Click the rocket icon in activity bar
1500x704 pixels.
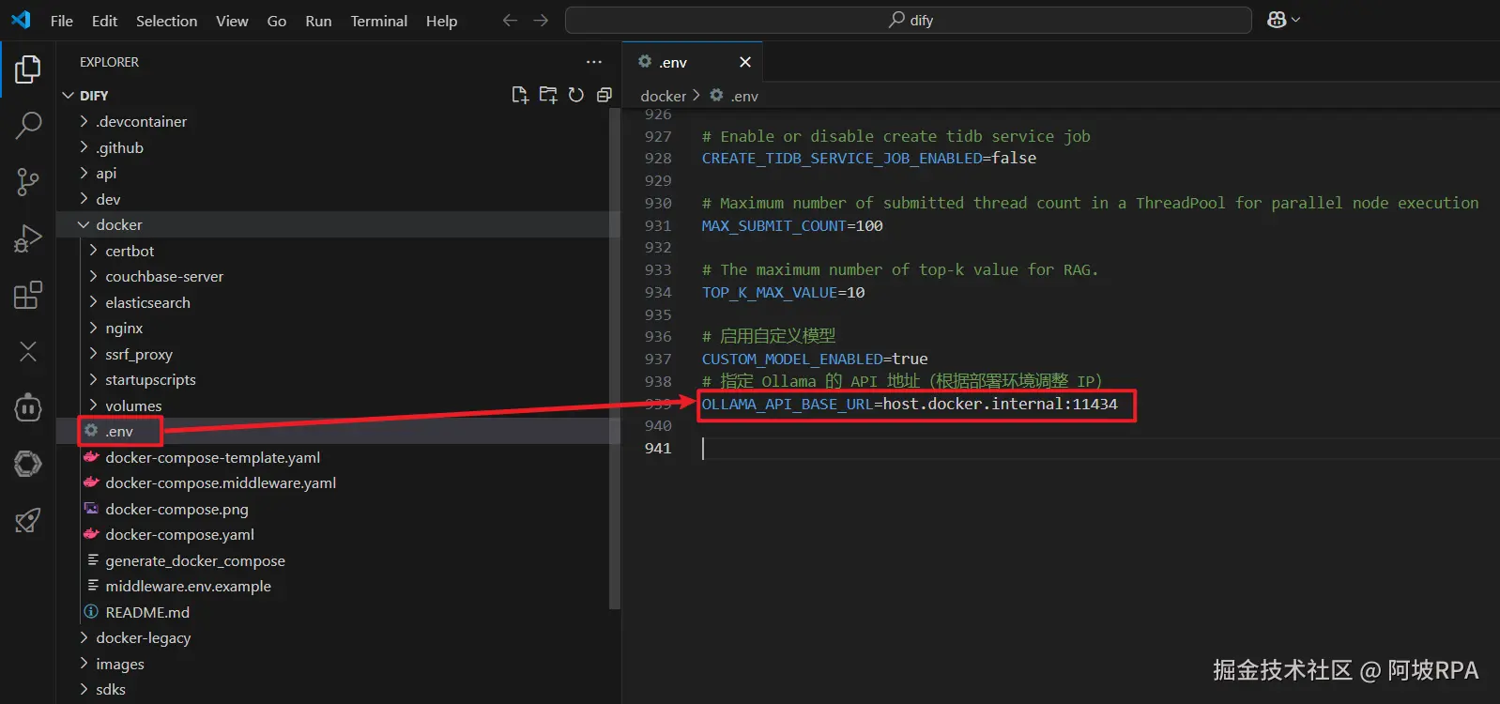pyautogui.click(x=28, y=520)
